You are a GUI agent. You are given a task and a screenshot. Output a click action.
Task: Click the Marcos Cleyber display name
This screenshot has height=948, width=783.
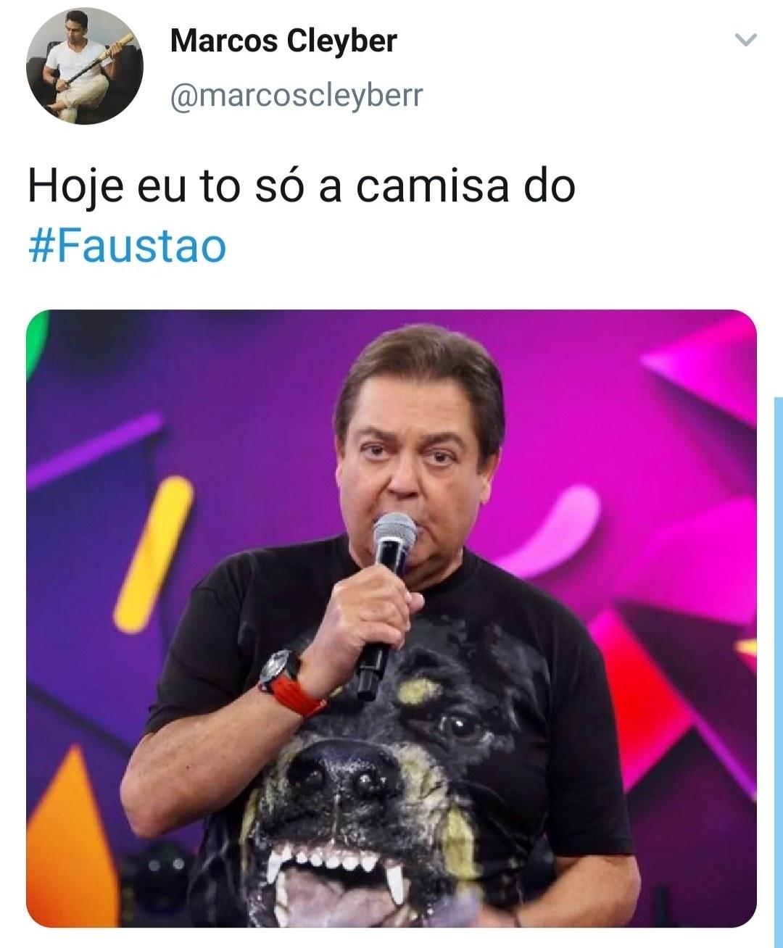(283, 41)
